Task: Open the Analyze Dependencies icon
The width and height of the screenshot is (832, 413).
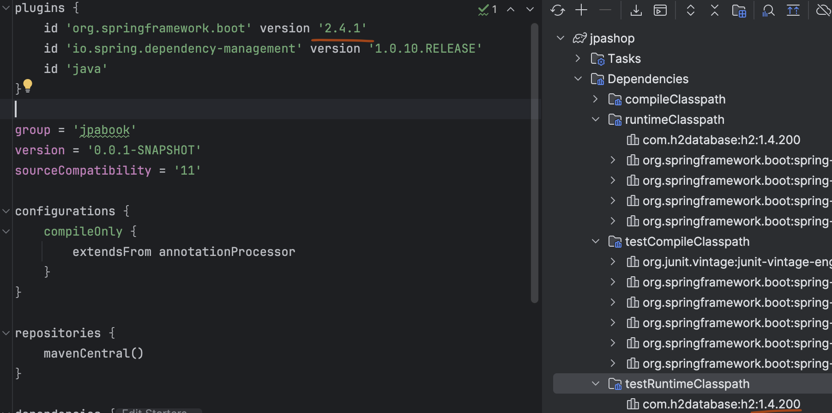Action: tap(769, 11)
